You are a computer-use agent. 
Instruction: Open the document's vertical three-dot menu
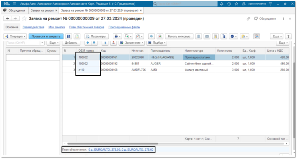tap(283, 18)
